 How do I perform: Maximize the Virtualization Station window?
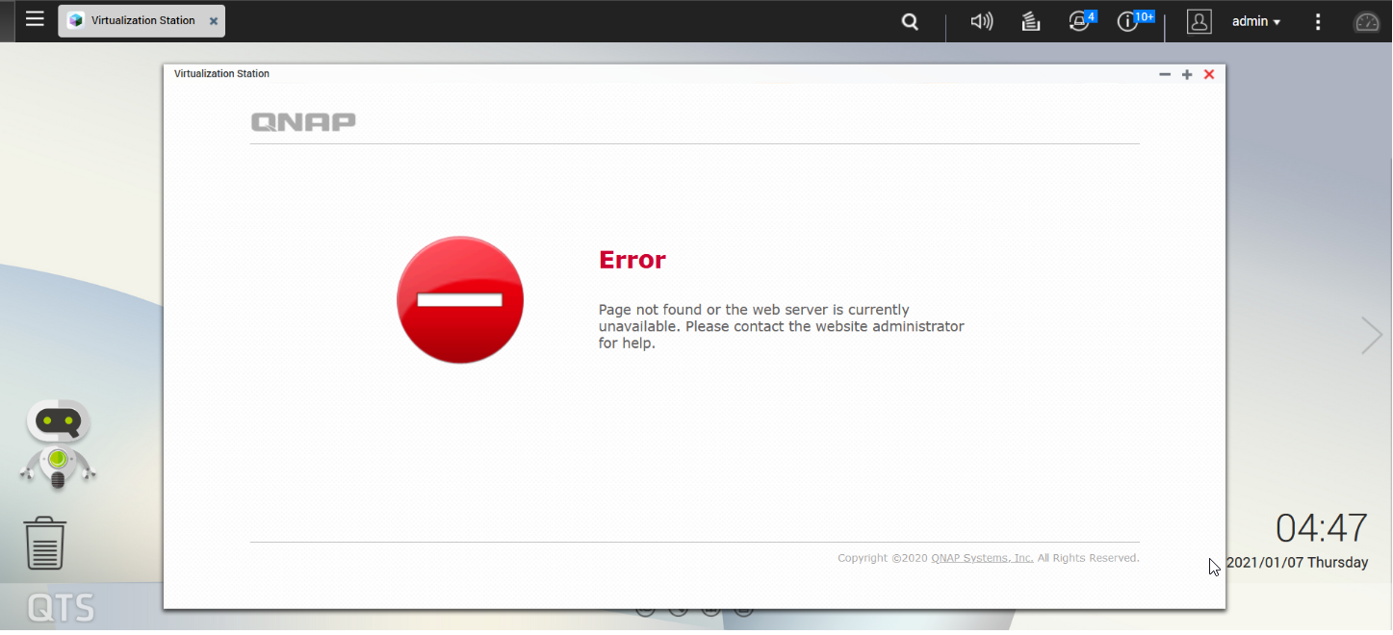click(1187, 74)
